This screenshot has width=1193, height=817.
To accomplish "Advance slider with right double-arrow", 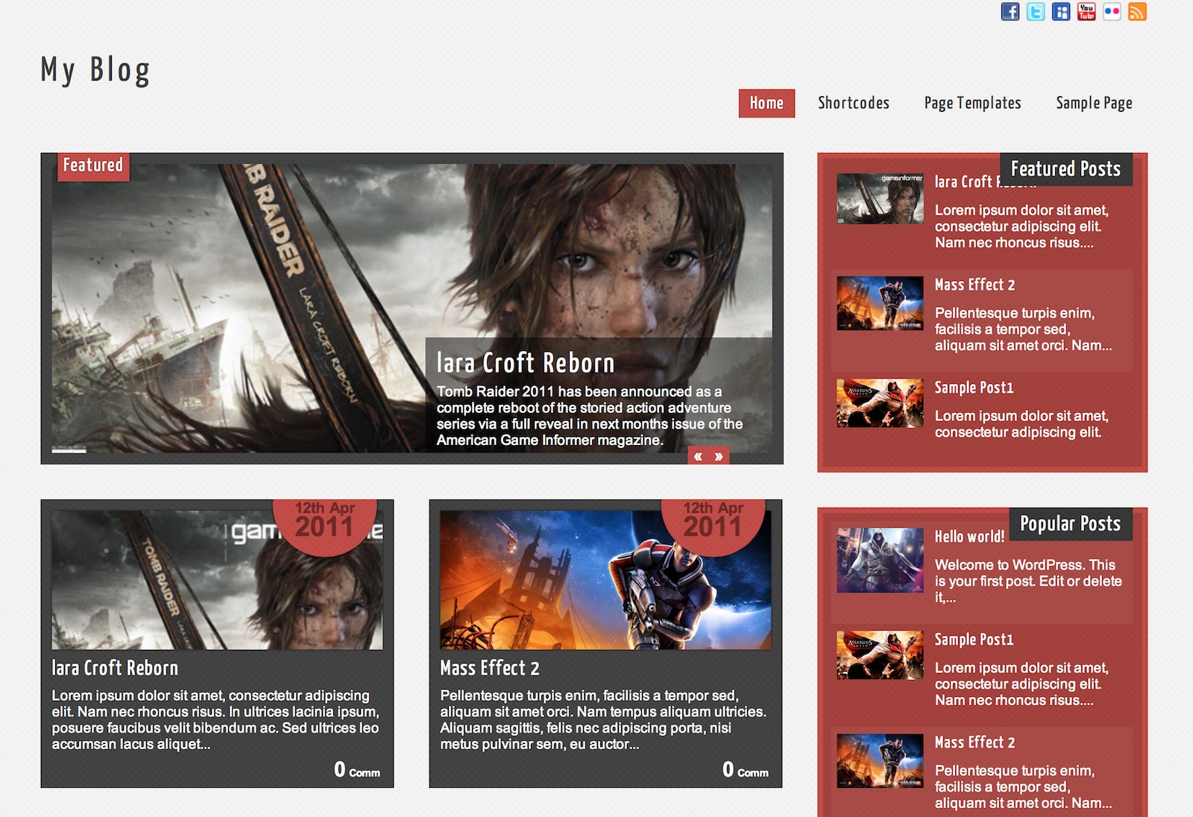I will [x=719, y=456].
